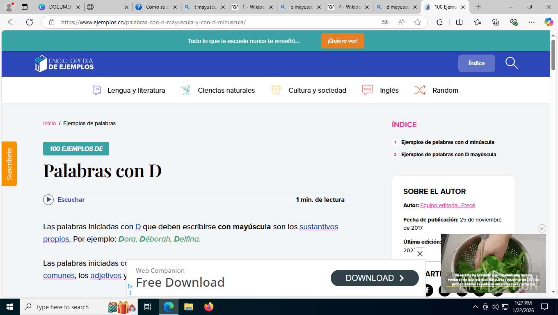The image size is (558, 315).
Task: Follow the 'sustantivos' link
Action: (319, 227)
